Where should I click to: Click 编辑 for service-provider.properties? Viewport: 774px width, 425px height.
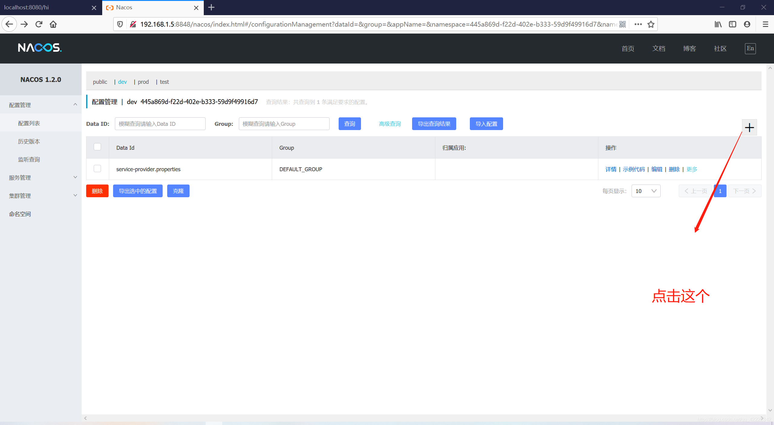point(657,169)
